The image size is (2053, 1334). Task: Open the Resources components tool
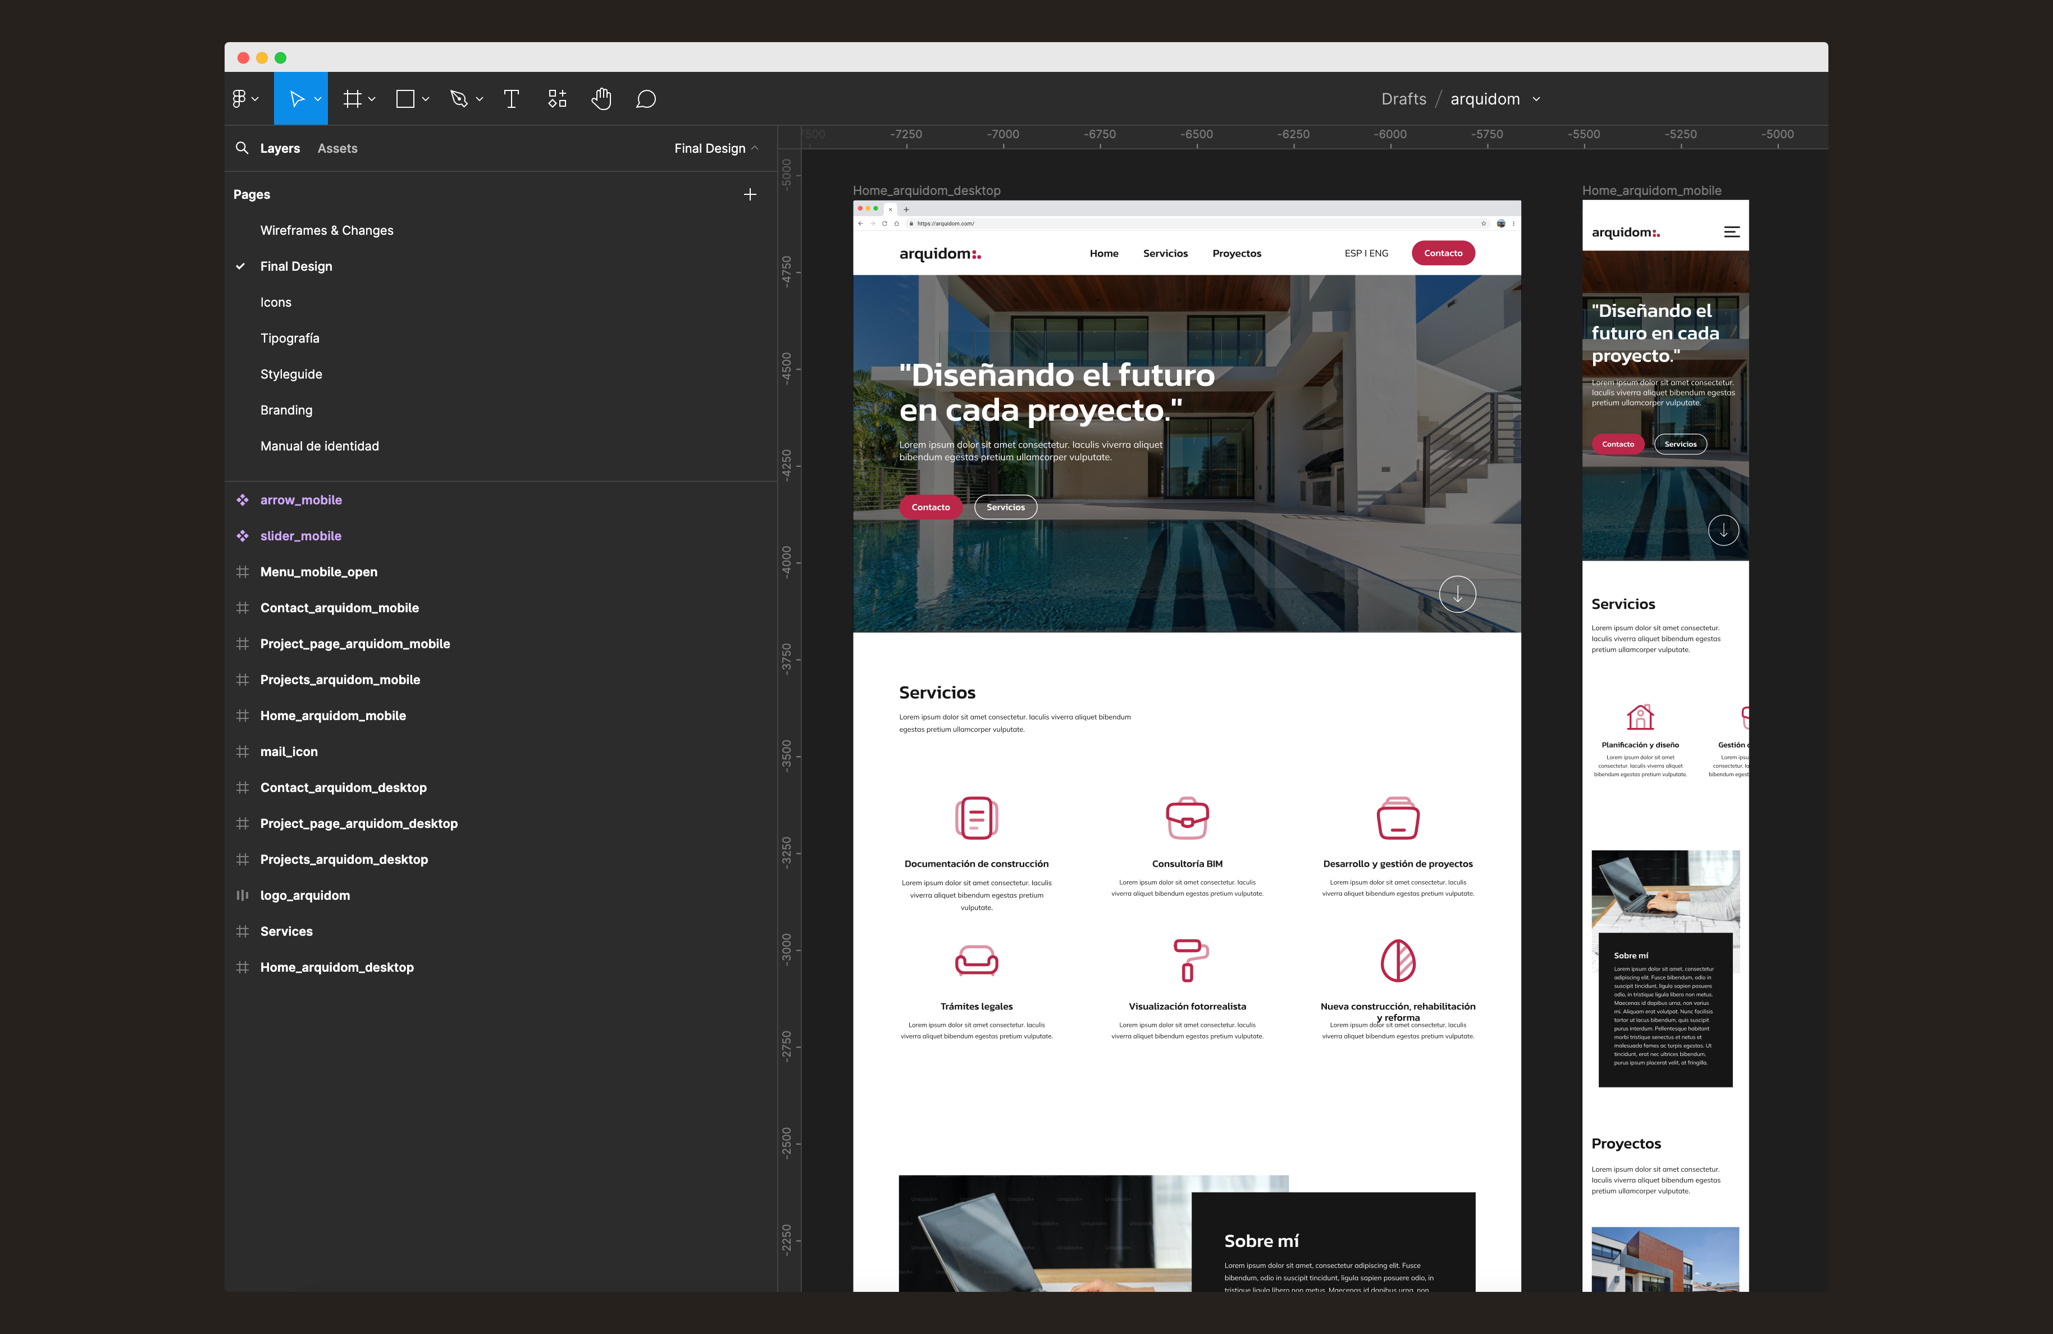coord(557,99)
